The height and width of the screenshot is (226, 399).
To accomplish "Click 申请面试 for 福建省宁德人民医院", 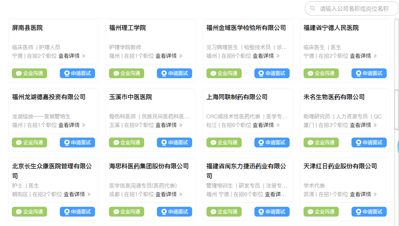I will (369, 73).
